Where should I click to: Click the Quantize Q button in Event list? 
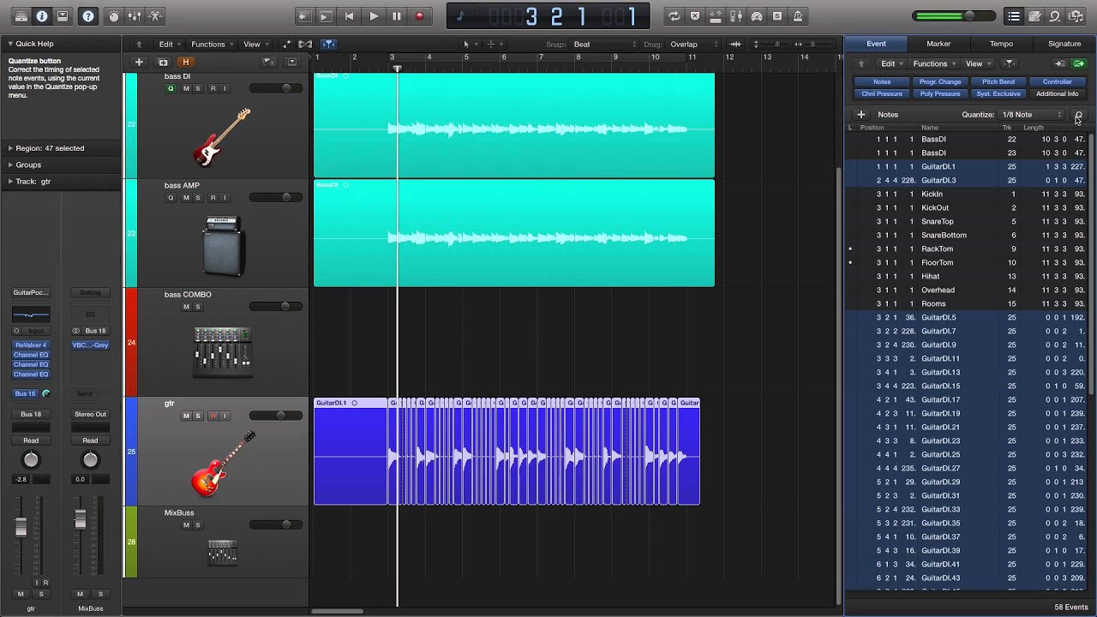point(1078,114)
